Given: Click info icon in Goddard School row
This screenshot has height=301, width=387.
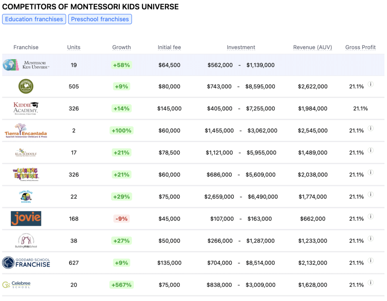Looking at the screenshot, I should [370, 260].
